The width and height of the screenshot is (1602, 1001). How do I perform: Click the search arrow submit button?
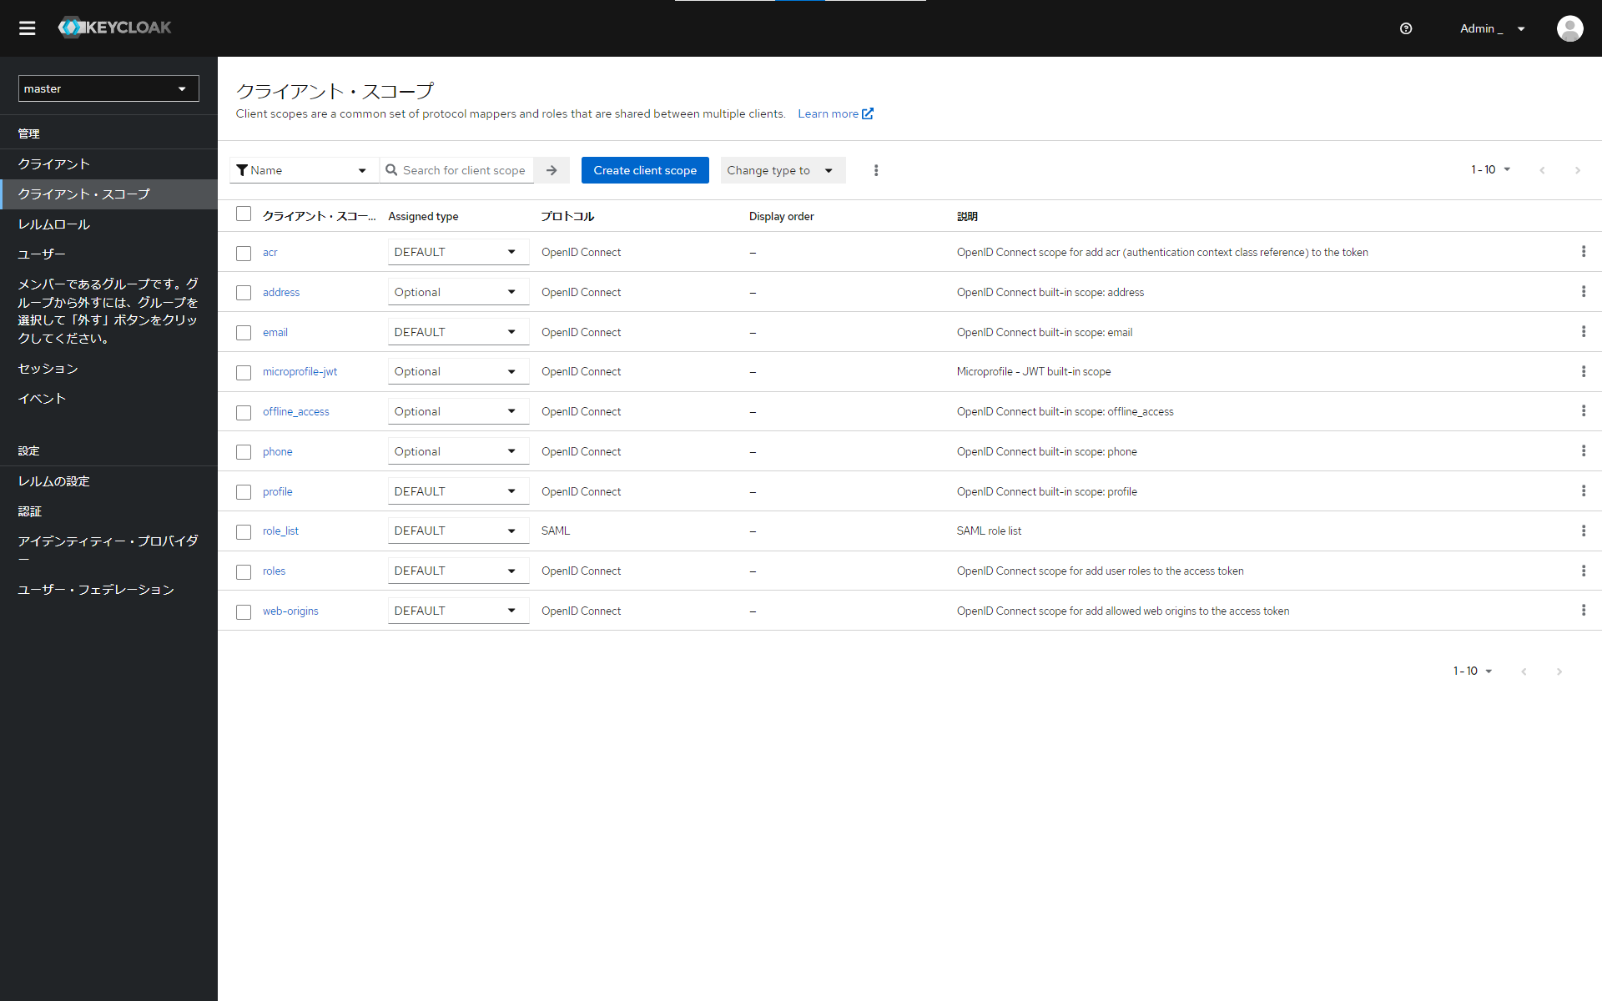click(x=552, y=170)
